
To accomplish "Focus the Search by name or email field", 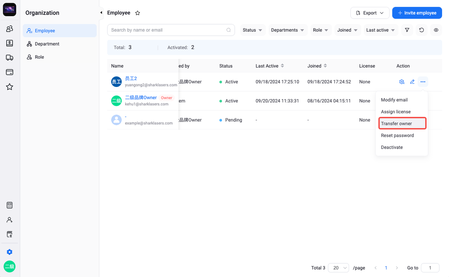I will click(x=171, y=30).
